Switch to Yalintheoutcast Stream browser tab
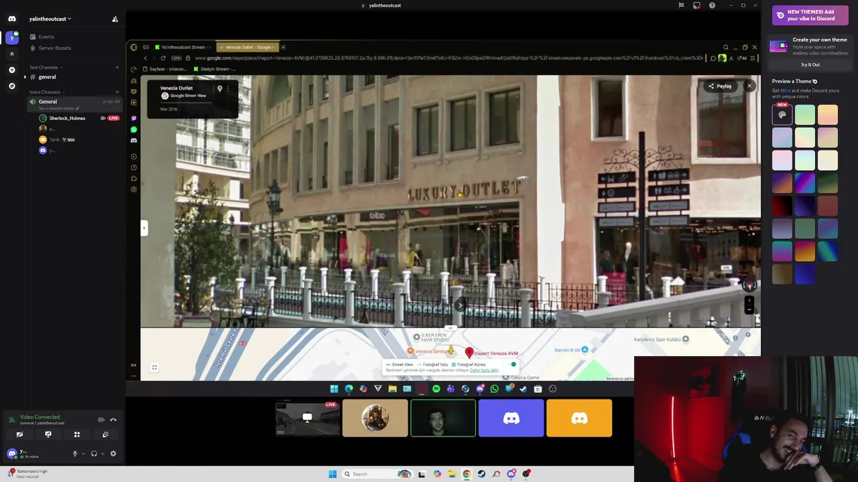Image resolution: width=858 pixels, height=482 pixels. [x=183, y=48]
